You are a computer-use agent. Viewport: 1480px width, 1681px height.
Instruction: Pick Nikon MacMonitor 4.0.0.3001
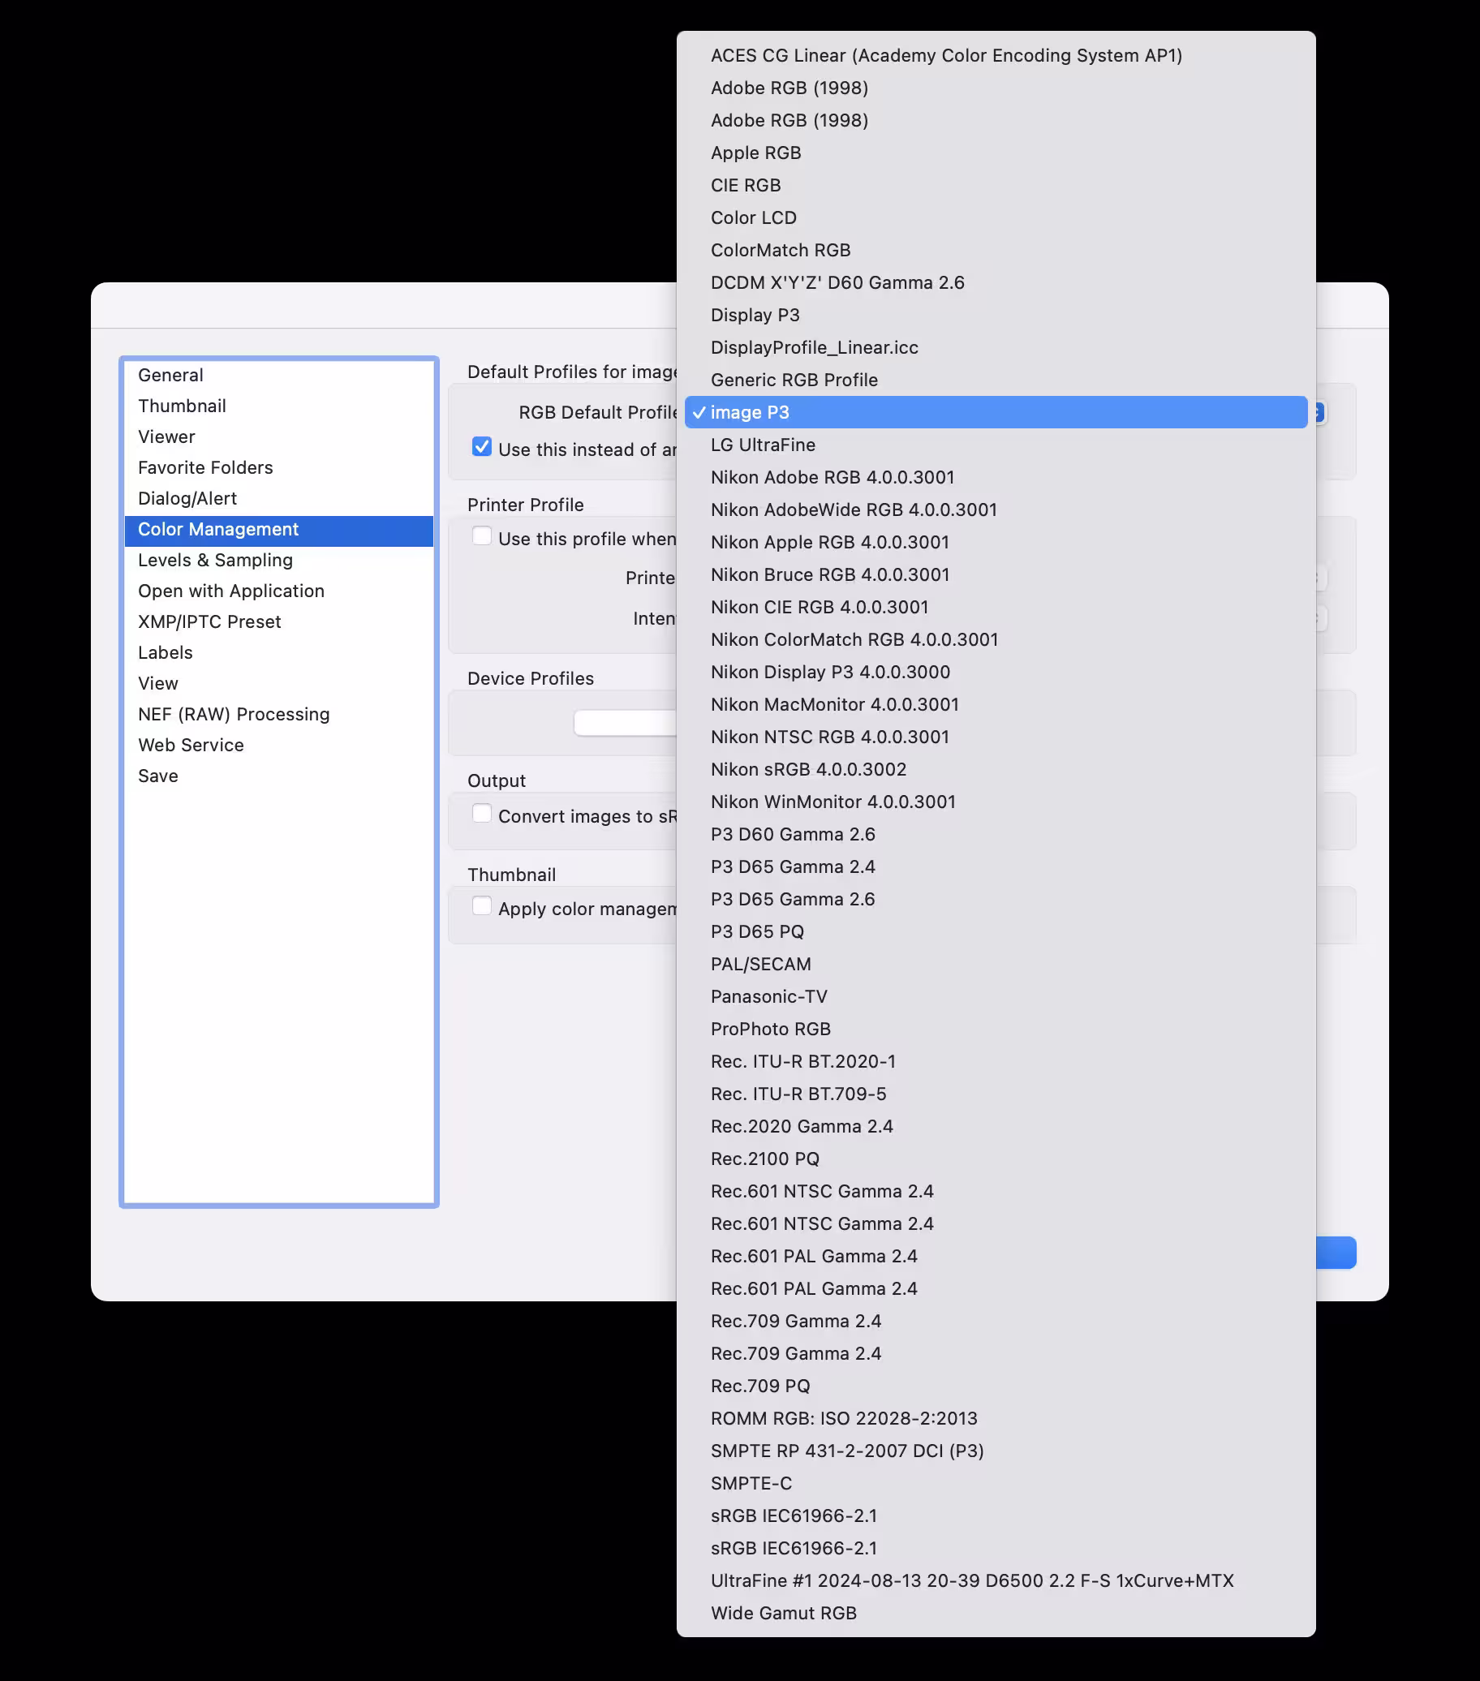coord(996,705)
